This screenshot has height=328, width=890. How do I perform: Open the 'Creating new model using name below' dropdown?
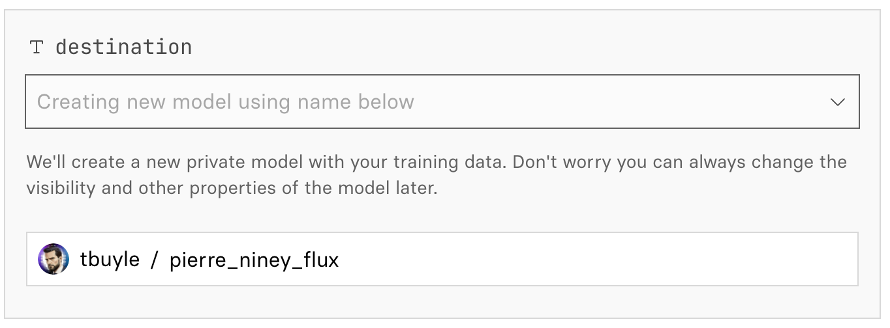pyautogui.click(x=442, y=102)
